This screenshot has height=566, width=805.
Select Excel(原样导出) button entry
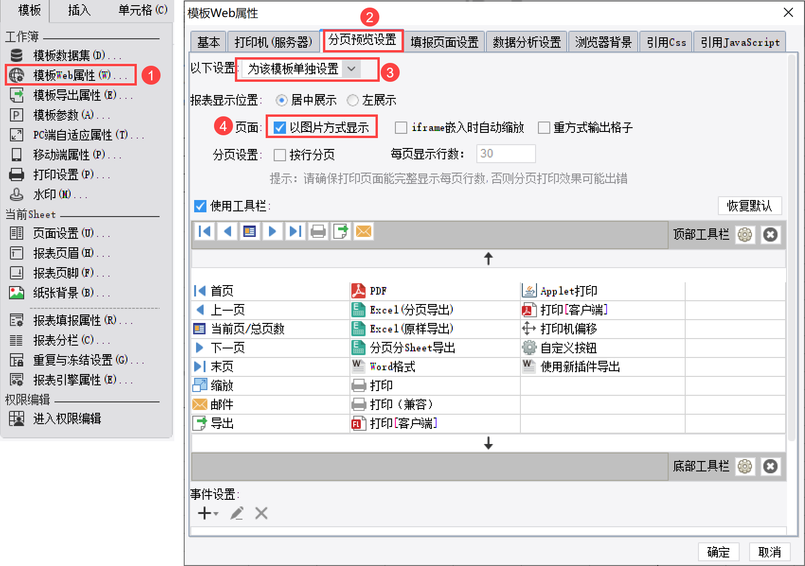click(x=436, y=329)
